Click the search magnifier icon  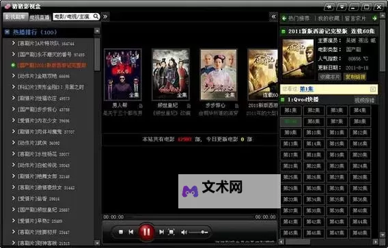click(96, 16)
